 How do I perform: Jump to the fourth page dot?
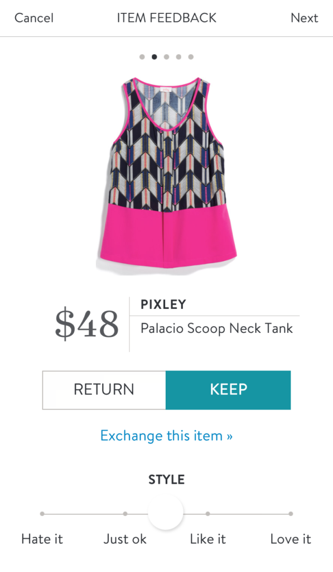(x=178, y=57)
